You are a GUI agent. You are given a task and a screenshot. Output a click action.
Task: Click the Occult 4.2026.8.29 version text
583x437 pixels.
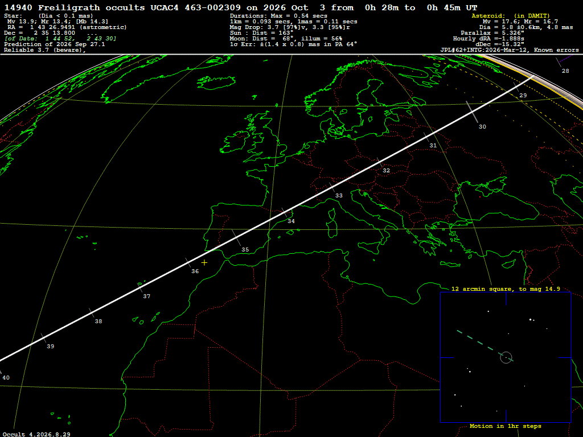[36, 434]
